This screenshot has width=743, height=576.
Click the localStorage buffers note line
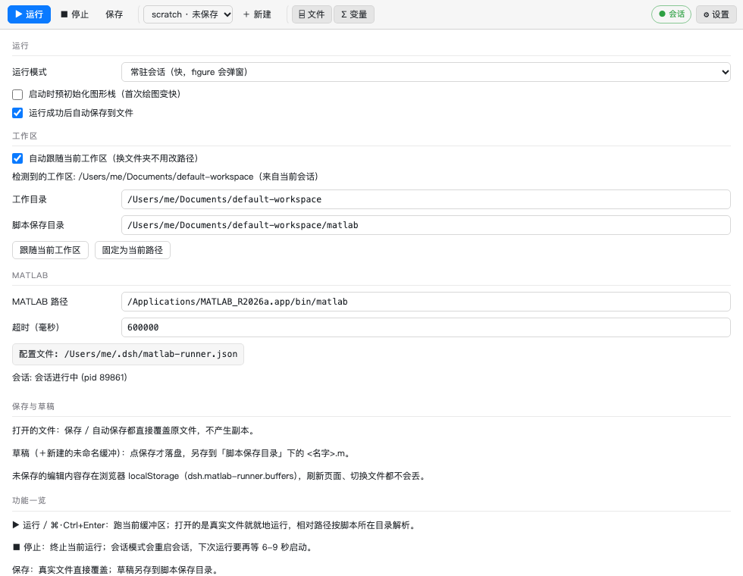(x=219, y=476)
